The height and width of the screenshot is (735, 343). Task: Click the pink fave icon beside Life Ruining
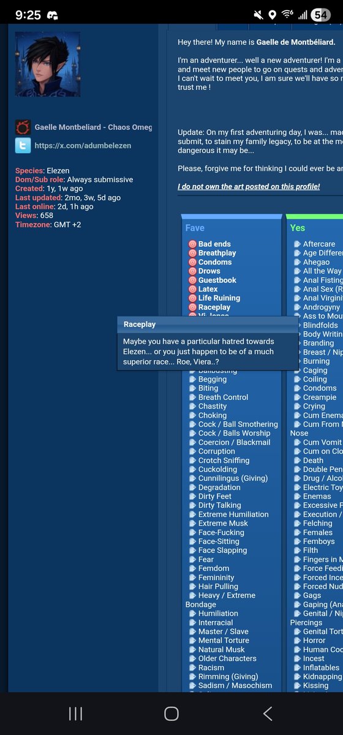pyautogui.click(x=192, y=298)
